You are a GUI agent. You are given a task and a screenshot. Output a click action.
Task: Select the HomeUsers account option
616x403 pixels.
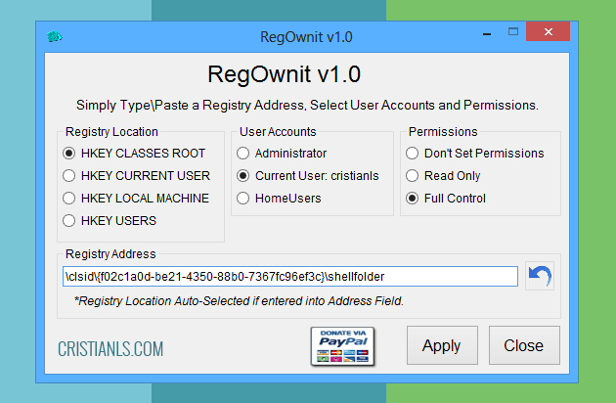(243, 199)
